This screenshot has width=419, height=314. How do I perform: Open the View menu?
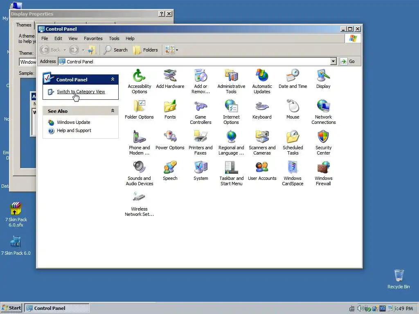[x=73, y=38]
